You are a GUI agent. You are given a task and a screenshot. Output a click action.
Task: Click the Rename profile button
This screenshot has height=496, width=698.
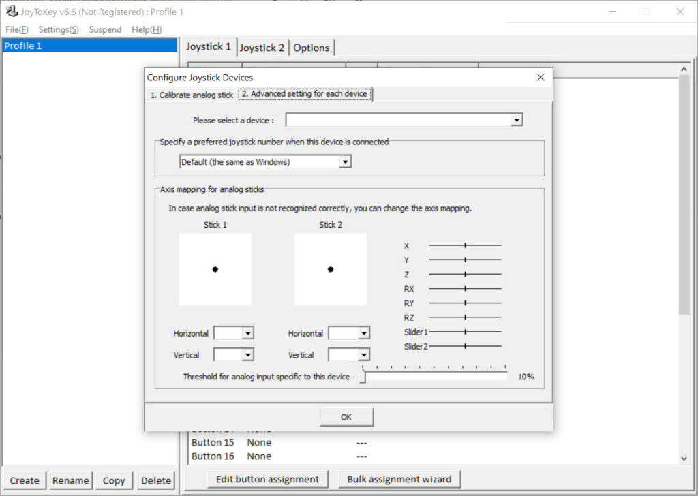click(x=71, y=480)
